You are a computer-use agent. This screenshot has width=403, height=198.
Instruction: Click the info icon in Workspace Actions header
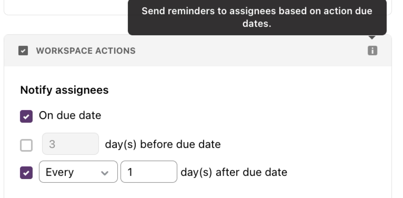[x=372, y=51]
